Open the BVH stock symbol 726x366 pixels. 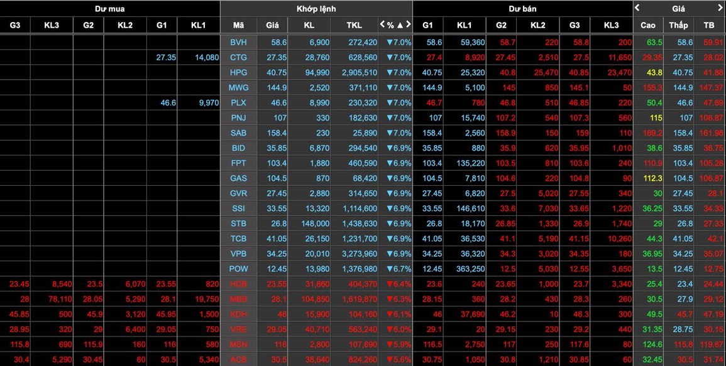(x=238, y=43)
